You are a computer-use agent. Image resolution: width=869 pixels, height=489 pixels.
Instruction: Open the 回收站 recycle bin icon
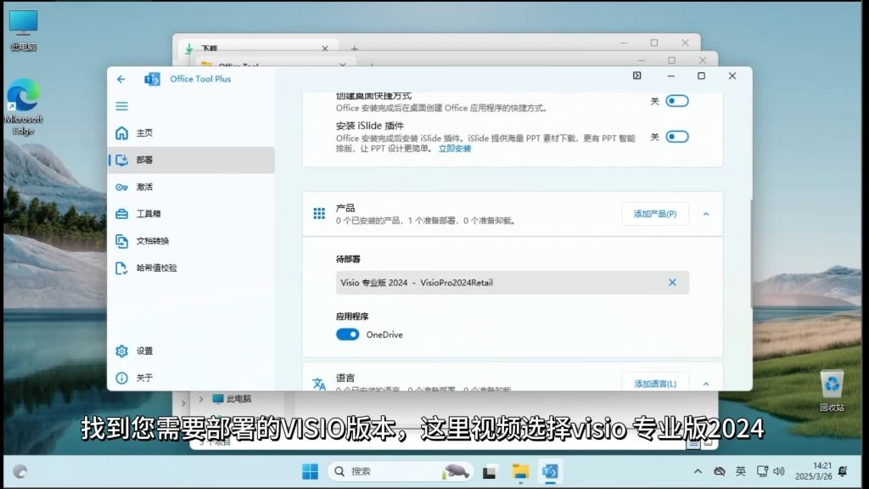(x=832, y=391)
